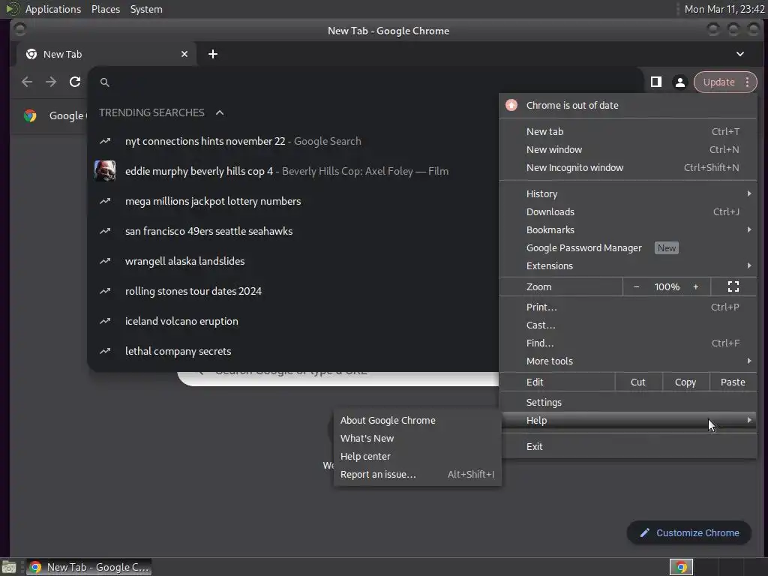Select New tab from the menu
768x576 pixels.
pos(628,132)
